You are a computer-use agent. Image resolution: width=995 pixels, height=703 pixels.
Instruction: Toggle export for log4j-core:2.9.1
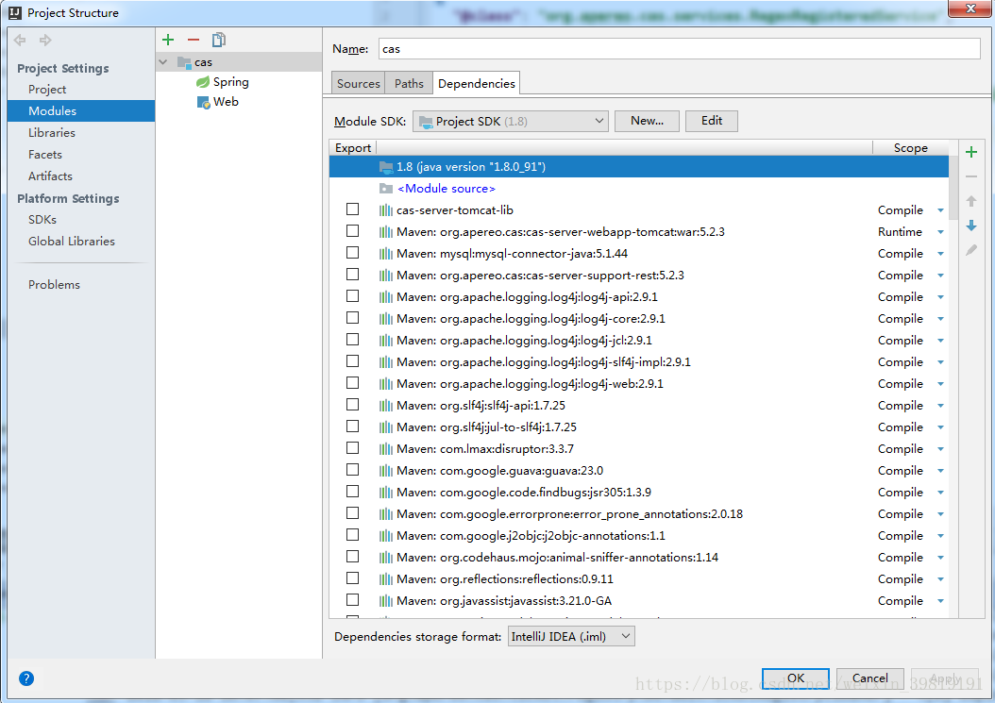353,318
